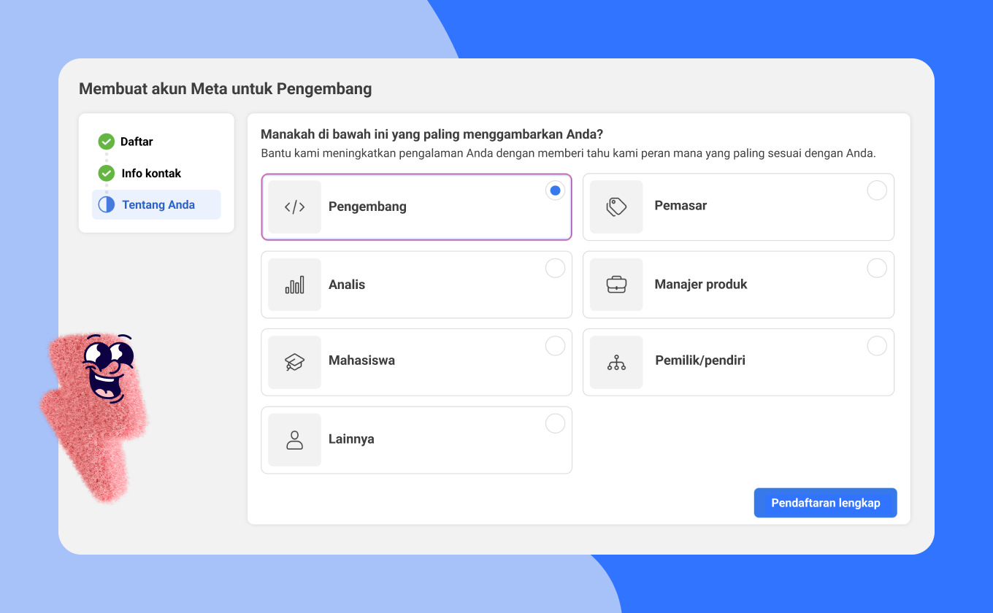This screenshot has height=613, width=993.
Task: Select the Pemilik/pendiri radio button
Action: [x=877, y=346]
